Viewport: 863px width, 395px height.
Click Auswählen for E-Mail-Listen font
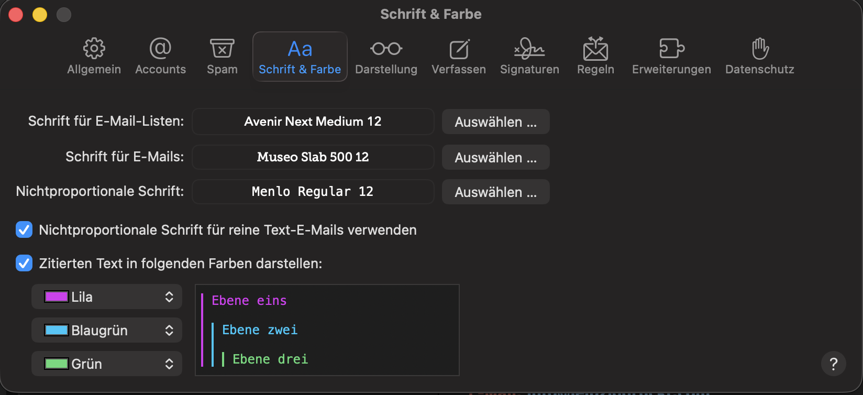[x=495, y=122]
